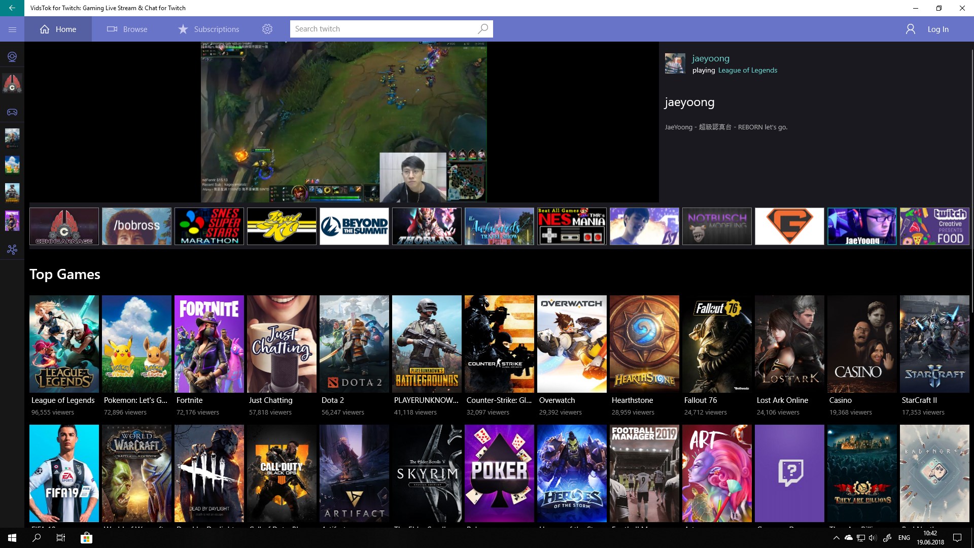Open Windows Task View in taskbar
The height and width of the screenshot is (548, 974).
pyautogui.click(x=61, y=538)
